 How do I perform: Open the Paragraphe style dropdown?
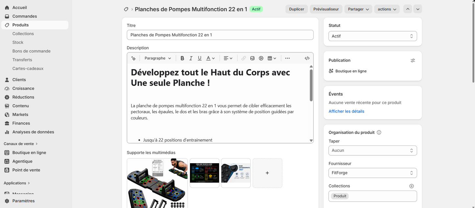coord(158,58)
